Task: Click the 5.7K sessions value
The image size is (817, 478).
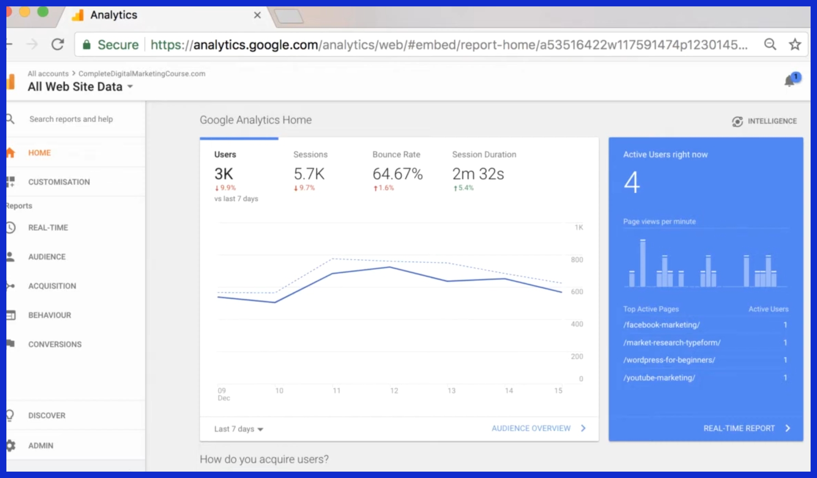Action: click(309, 174)
